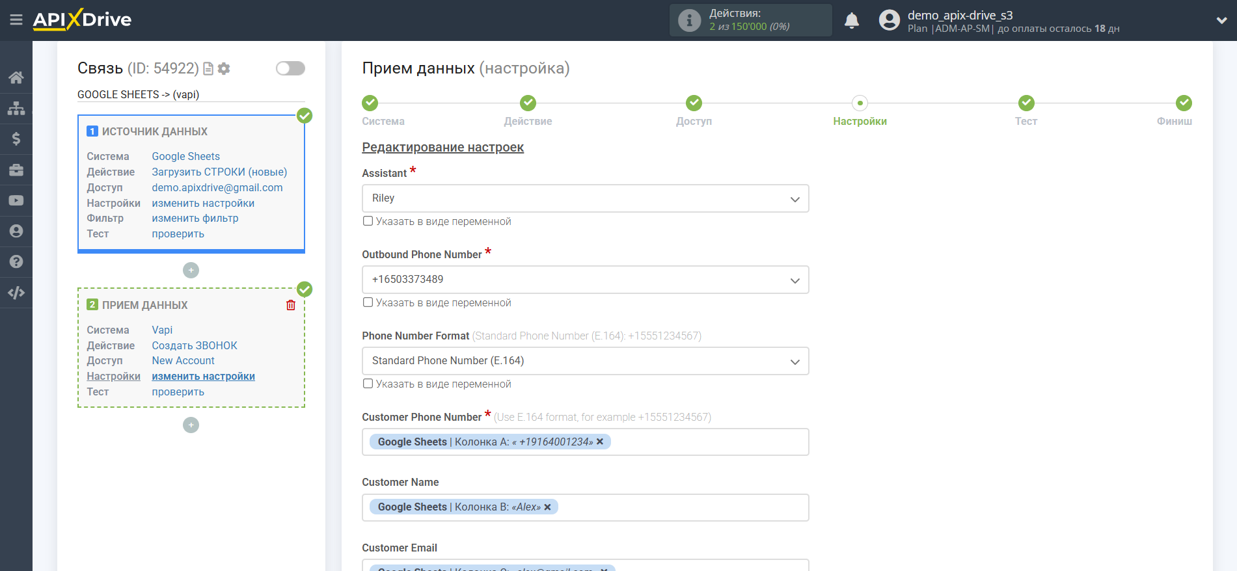Go to the Действие step
Screen dimensions: 1237x571
[x=528, y=103]
